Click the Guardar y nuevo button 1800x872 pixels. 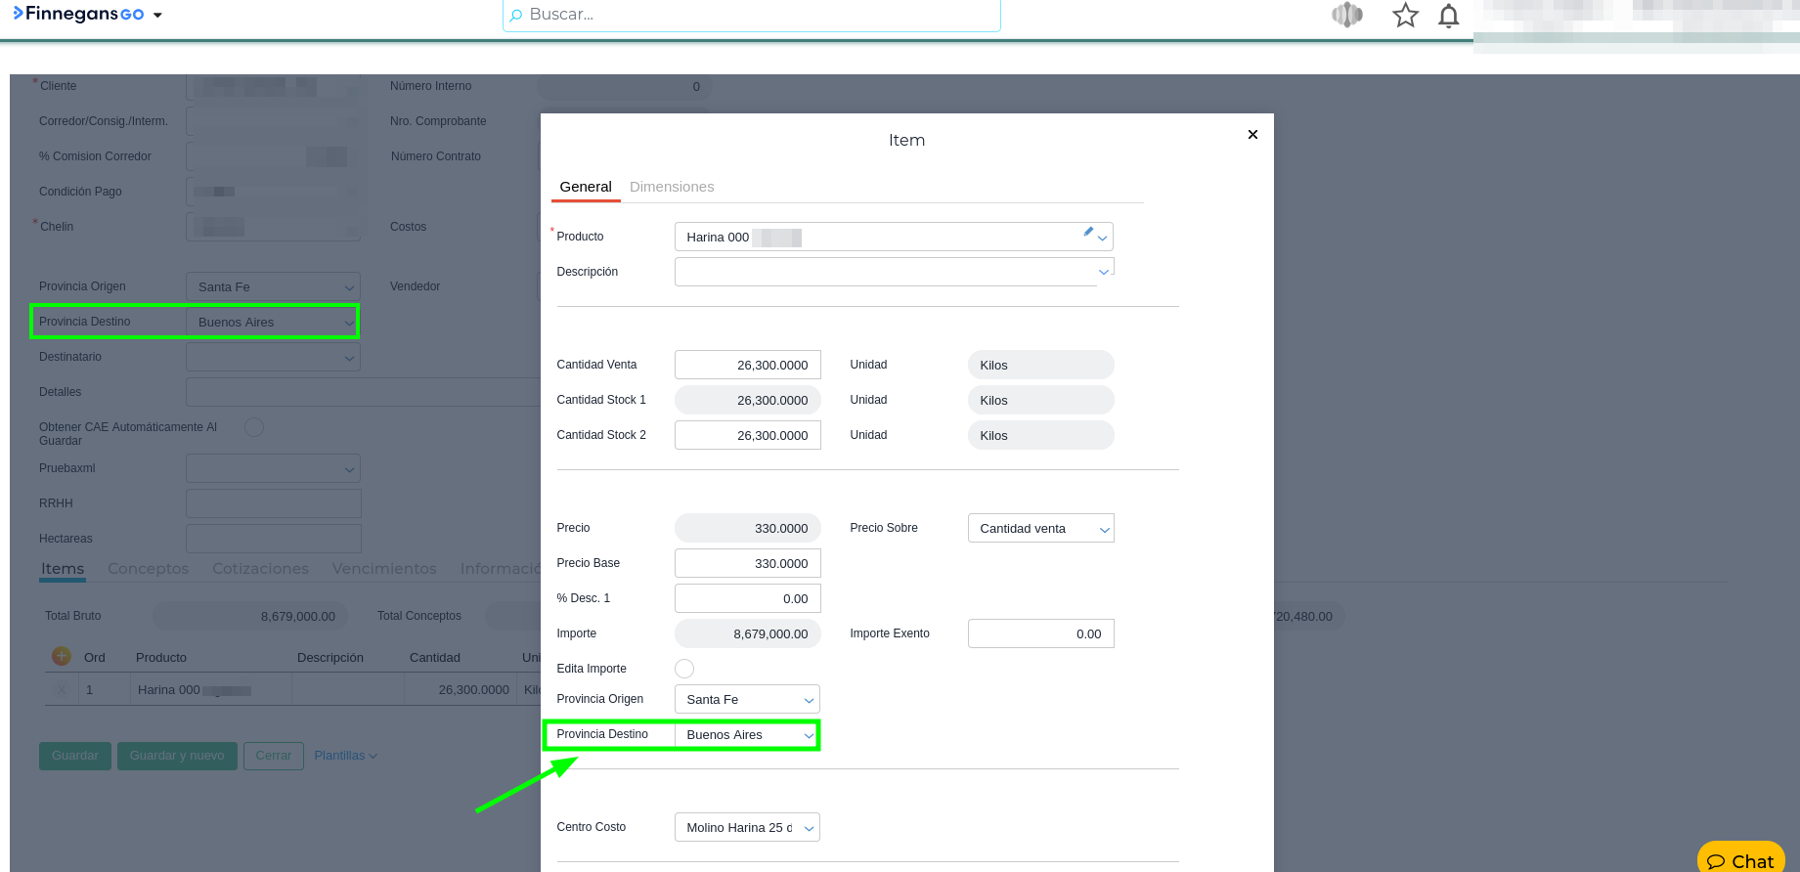[x=177, y=756]
